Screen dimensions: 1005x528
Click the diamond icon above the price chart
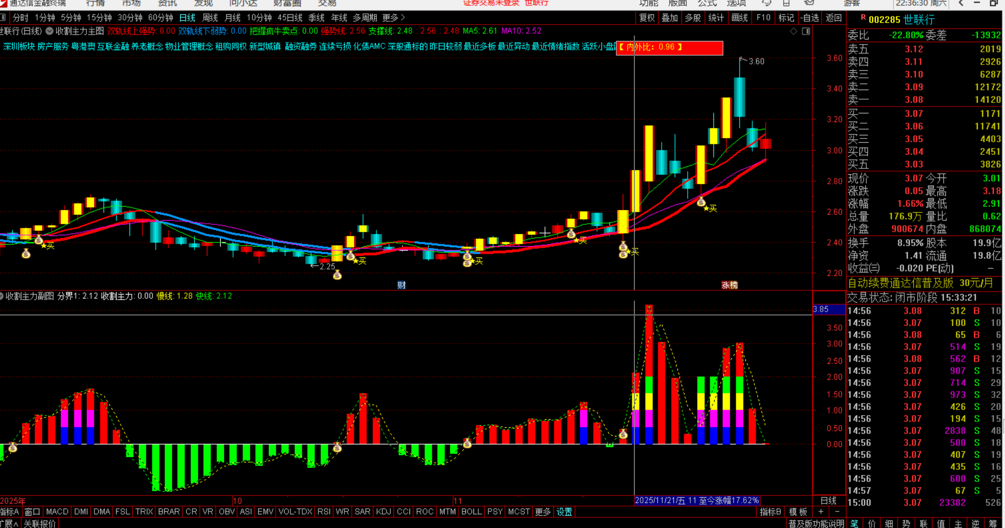click(793, 31)
